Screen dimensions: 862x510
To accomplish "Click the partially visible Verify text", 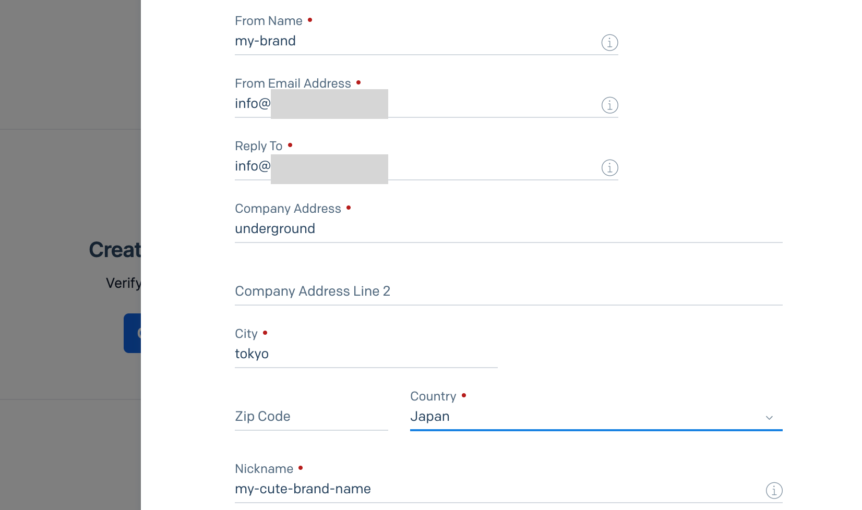I will pyautogui.click(x=124, y=283).
